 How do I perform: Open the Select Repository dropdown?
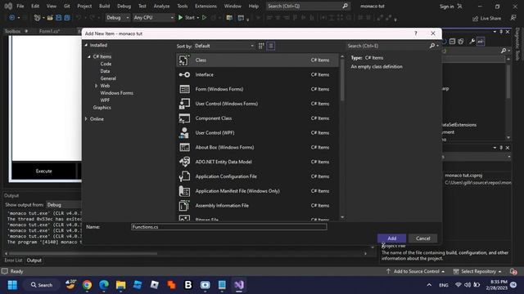click(x=477, y=271)
